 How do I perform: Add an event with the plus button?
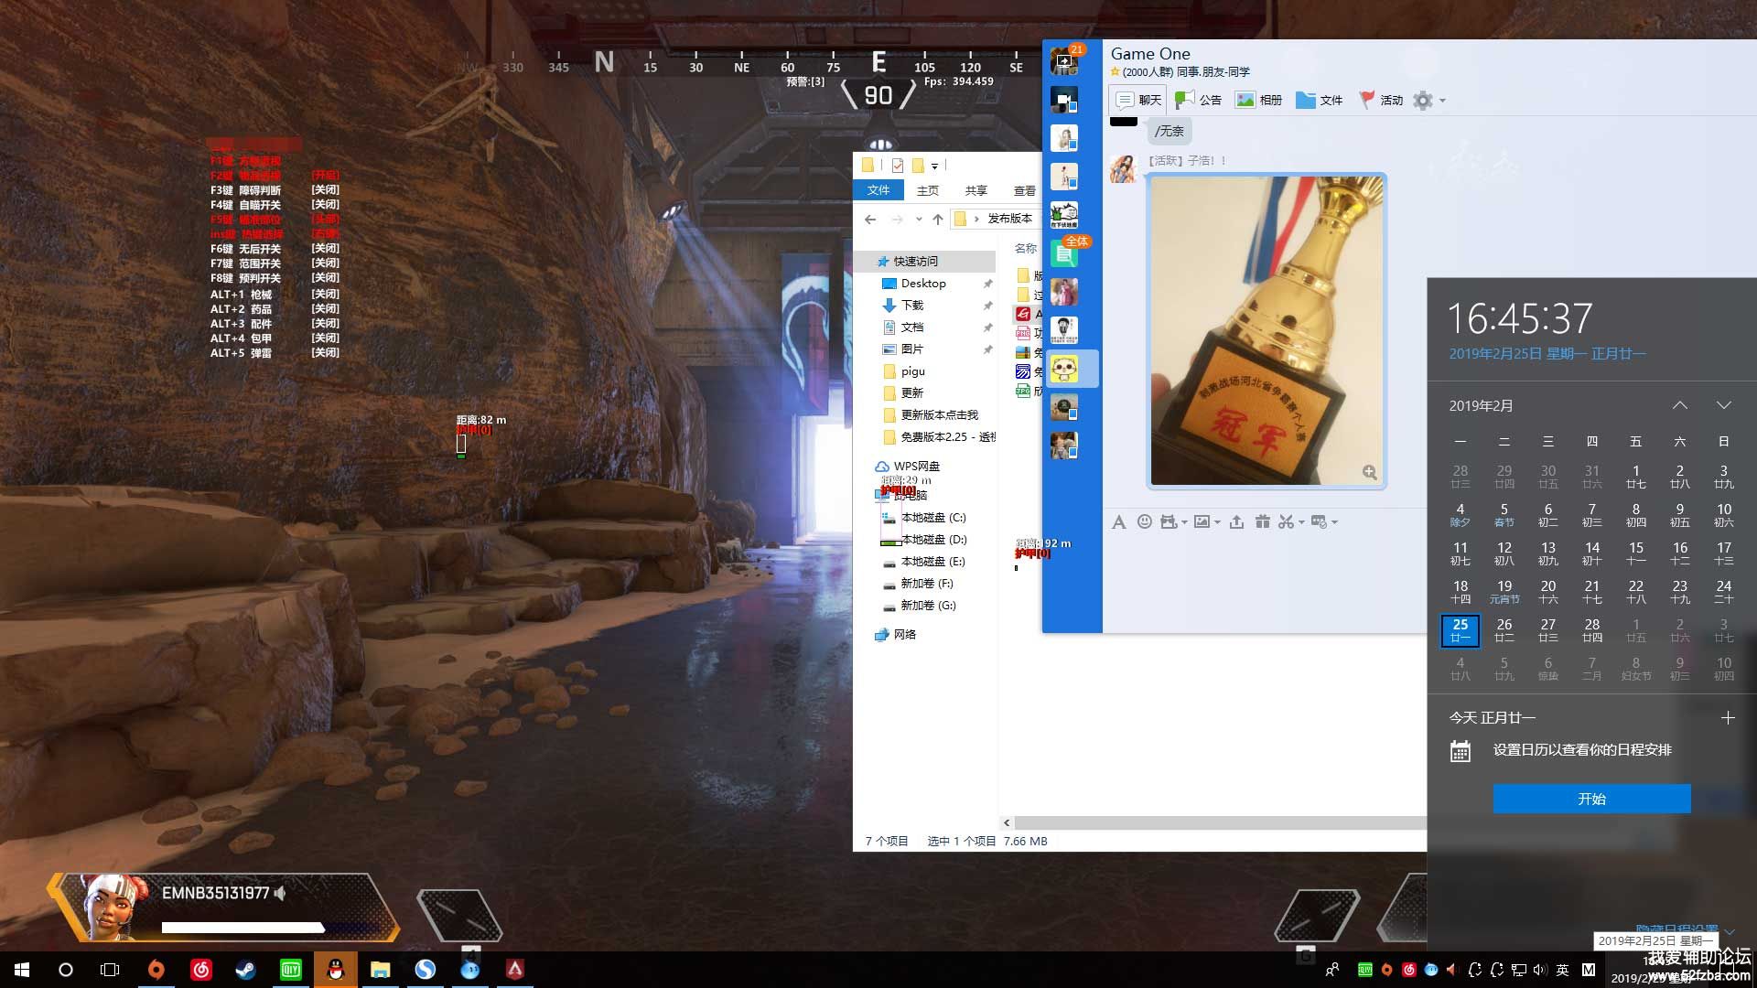click(1728, 718)
